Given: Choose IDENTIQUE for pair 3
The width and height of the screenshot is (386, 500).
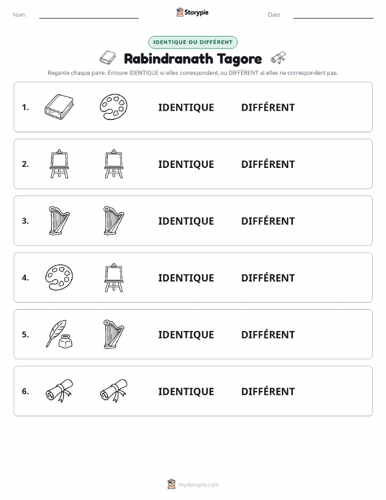Looking at the screenshot, I should click(186, 221).
